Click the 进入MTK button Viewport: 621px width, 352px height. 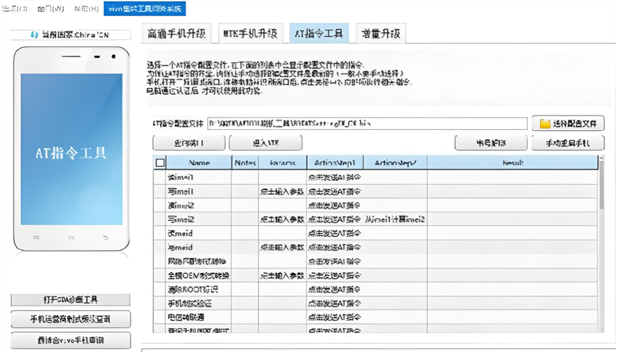(265, 143)
